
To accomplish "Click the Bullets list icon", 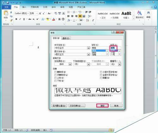I will pos(69,12).
